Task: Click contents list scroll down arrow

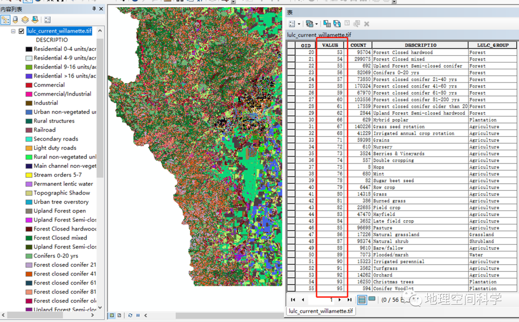Action: (x=100, y=308)
